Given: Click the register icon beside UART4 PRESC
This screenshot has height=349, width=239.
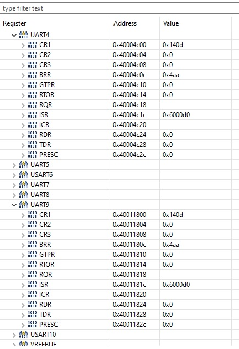Looking at the screenshot, I should tap(33, 155).
